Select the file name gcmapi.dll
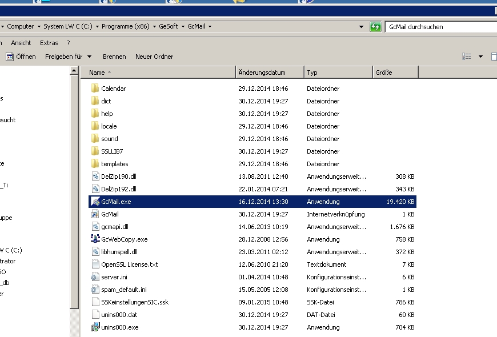This screenshot has height=337, width=497. (x=115, y=227)
